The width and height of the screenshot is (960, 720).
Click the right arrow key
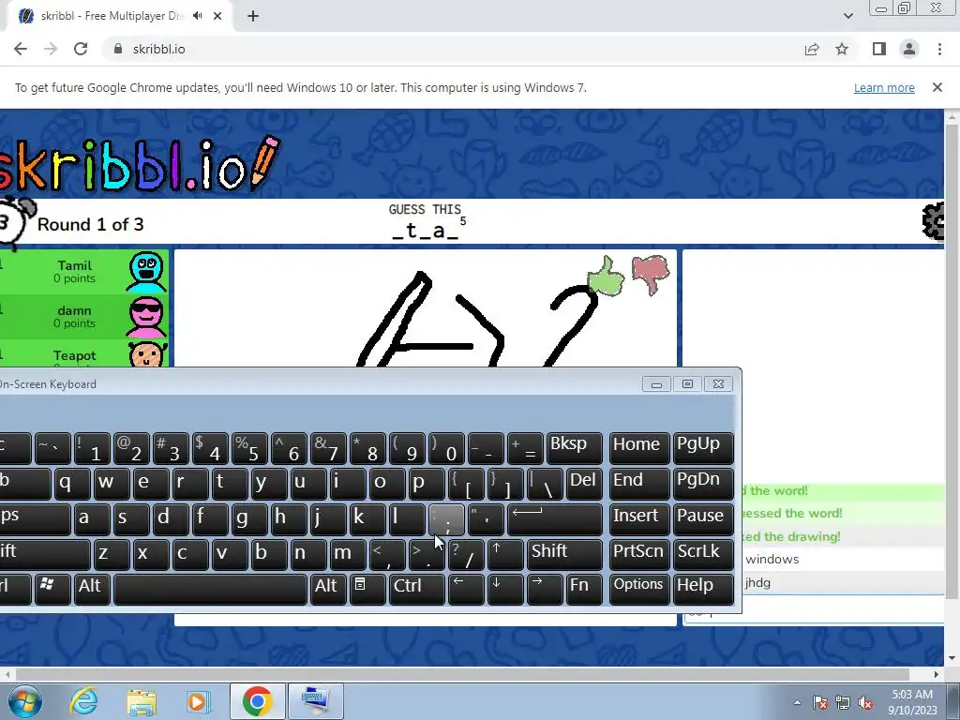(545, 589)
